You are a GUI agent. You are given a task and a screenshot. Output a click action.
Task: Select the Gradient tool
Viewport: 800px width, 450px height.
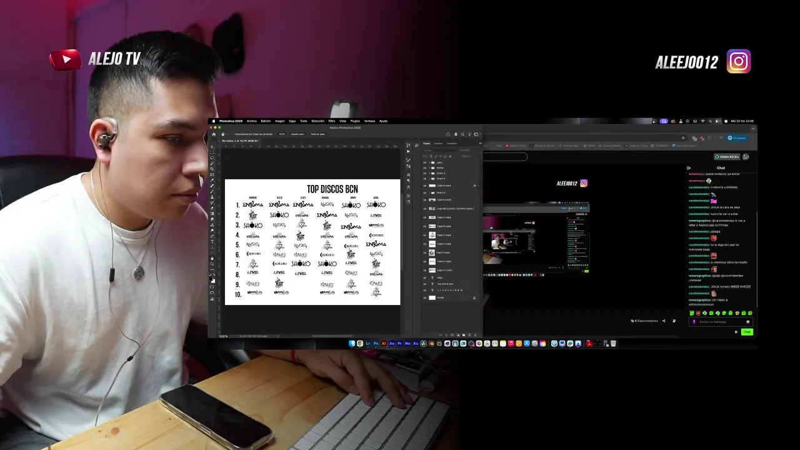tap(212, 214)
